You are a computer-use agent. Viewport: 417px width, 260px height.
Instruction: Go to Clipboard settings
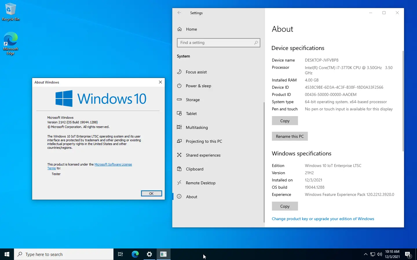pos(194,169)
